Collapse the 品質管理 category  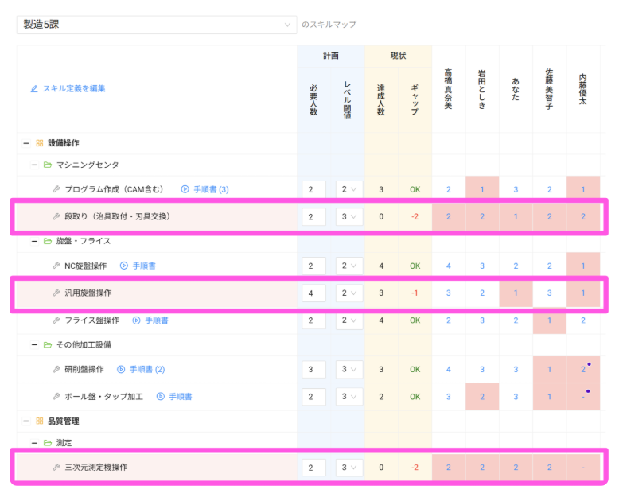(25, 421)
